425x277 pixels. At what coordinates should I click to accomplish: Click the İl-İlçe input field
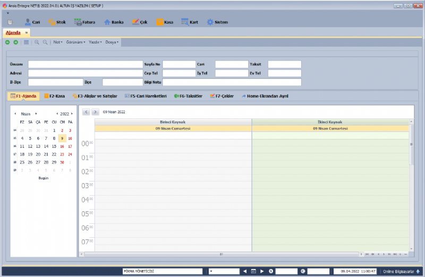pyautogui.click(x=56, y=82)
